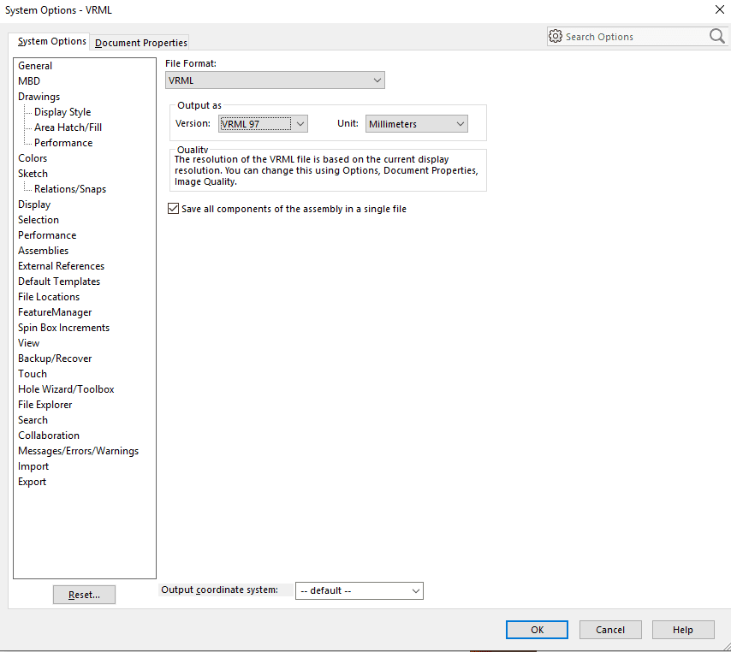The image size is (731, 652).
Task: Select Selection in the options tree
Action: (x=39, y=220)
